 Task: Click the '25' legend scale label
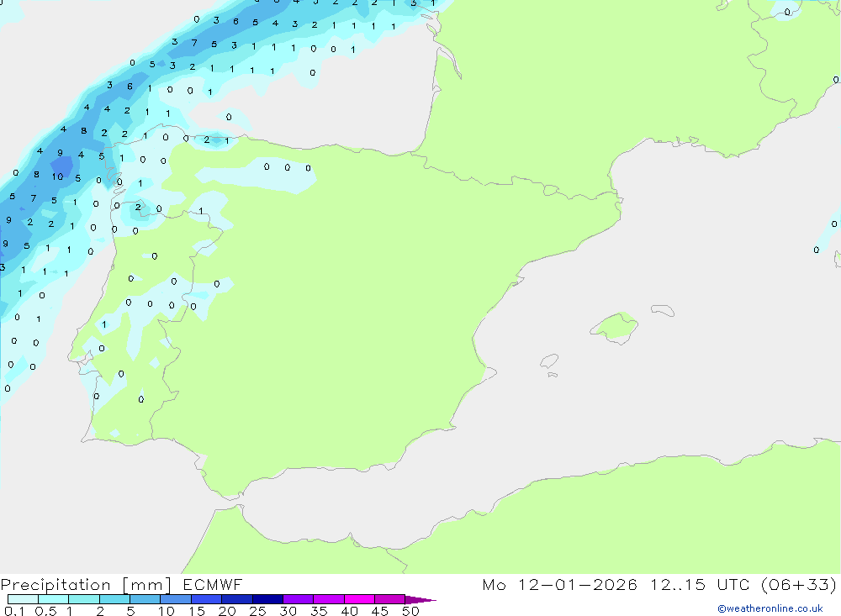257,611
